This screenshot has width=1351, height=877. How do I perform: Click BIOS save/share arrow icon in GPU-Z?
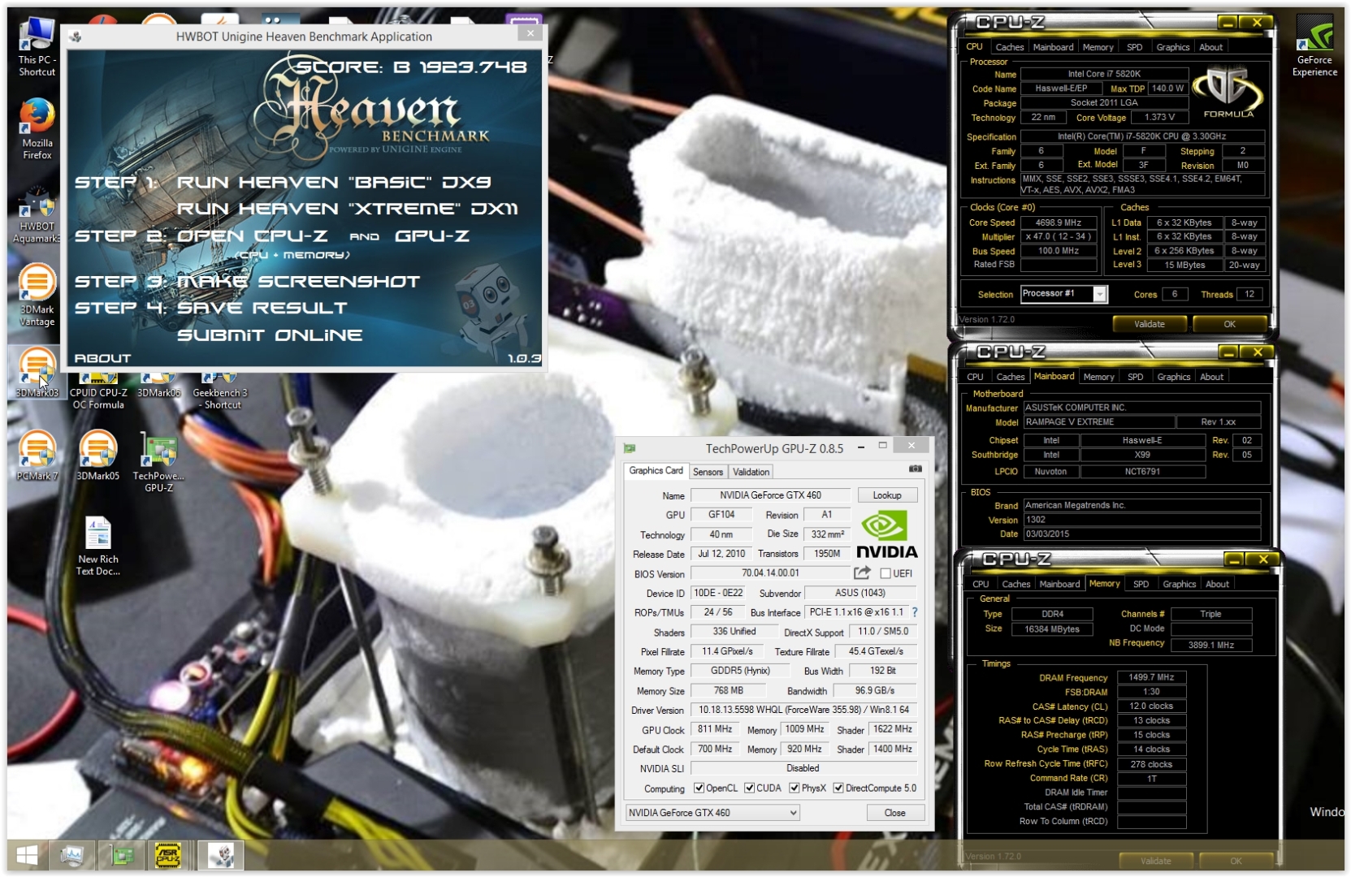click(862, 573)
